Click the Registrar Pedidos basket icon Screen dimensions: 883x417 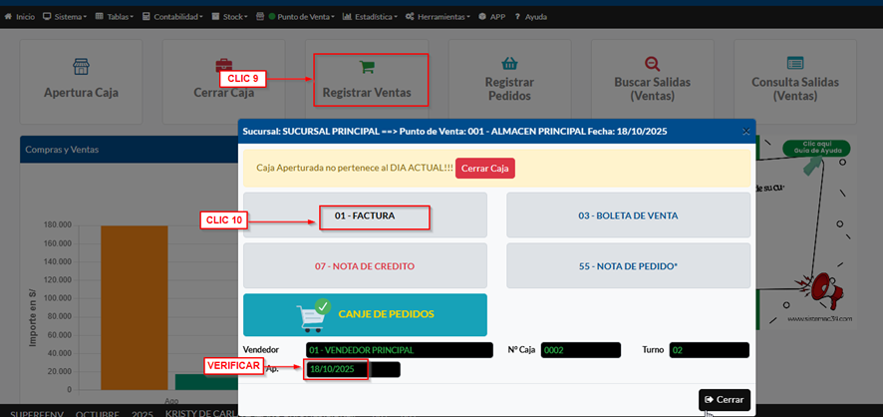(509, 63)
